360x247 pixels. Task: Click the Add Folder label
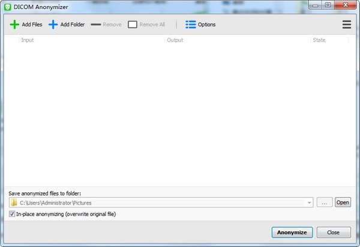pos(73,25)
